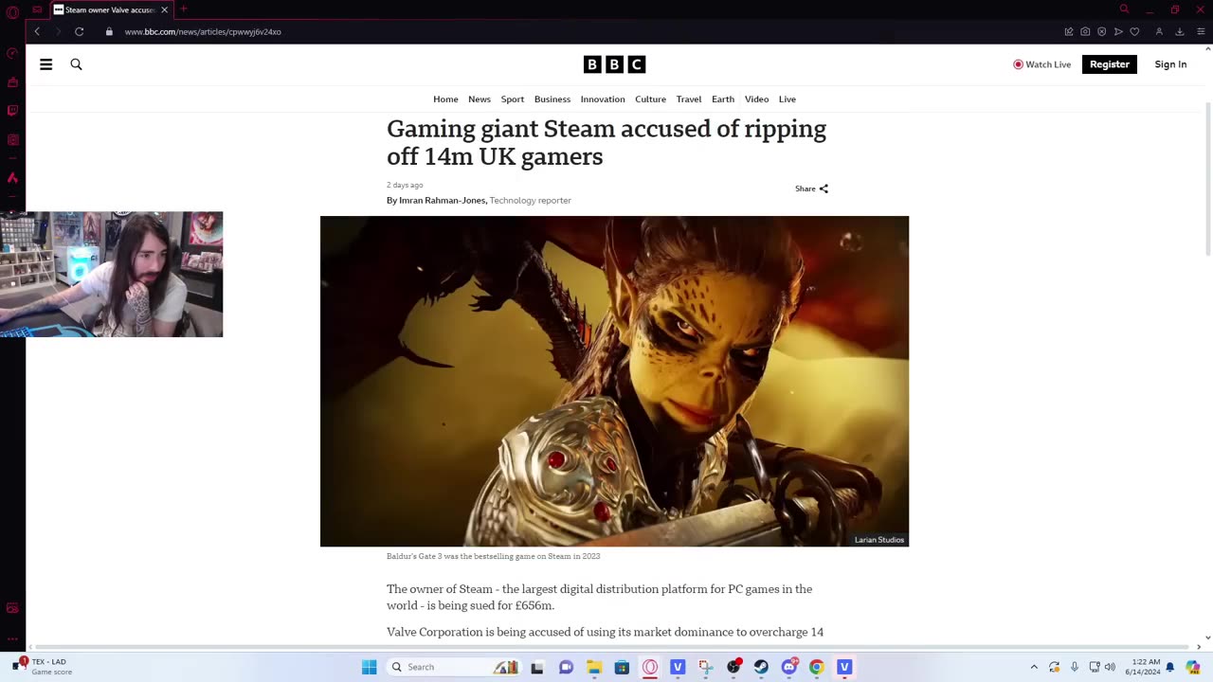Open the tab search magnifier in title bar
This screenshot has width=1213, height=682.
click(x=1124, y=9)
